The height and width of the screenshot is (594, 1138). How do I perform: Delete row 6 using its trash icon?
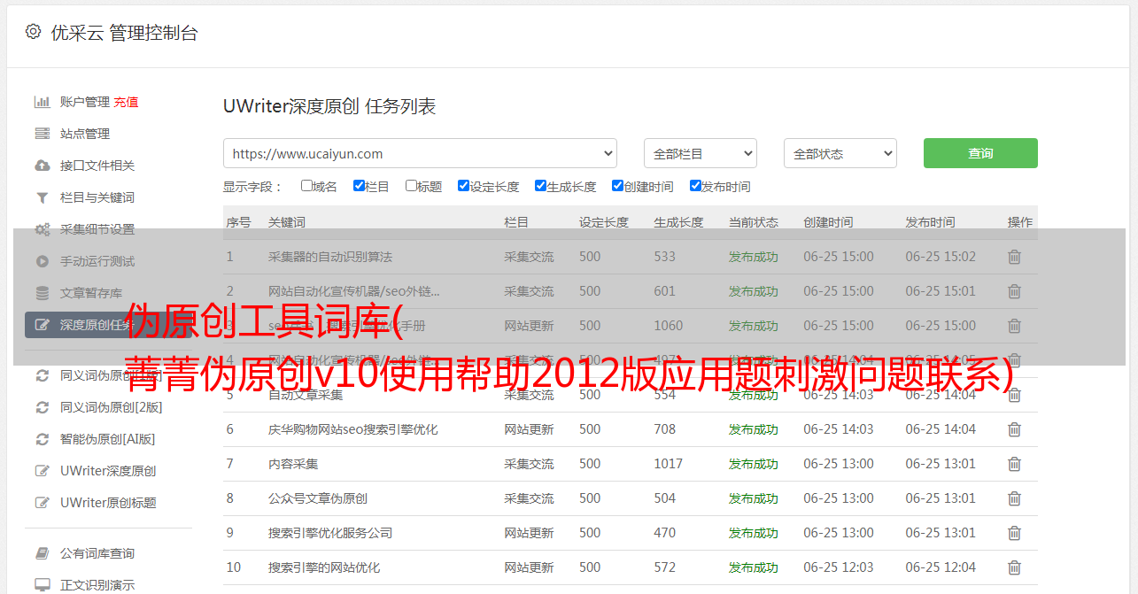(1014, 429)
